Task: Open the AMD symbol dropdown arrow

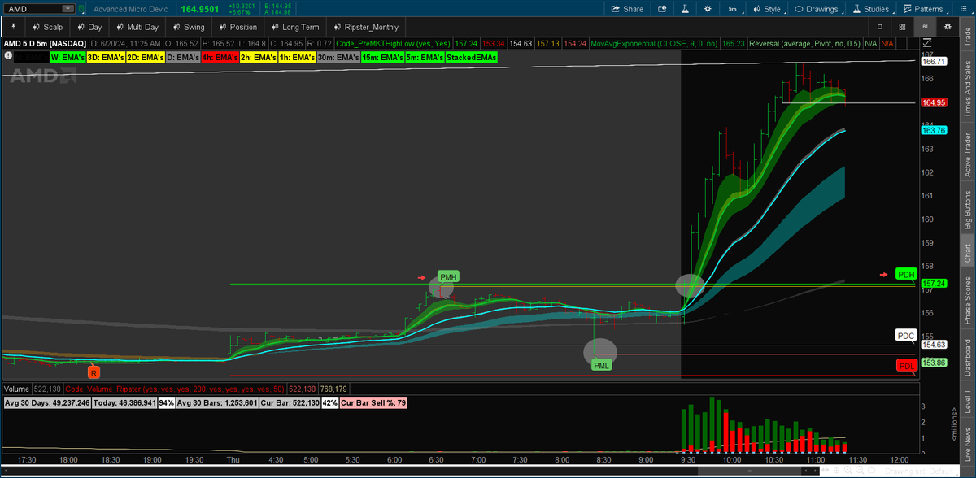Action: [68, 9]
